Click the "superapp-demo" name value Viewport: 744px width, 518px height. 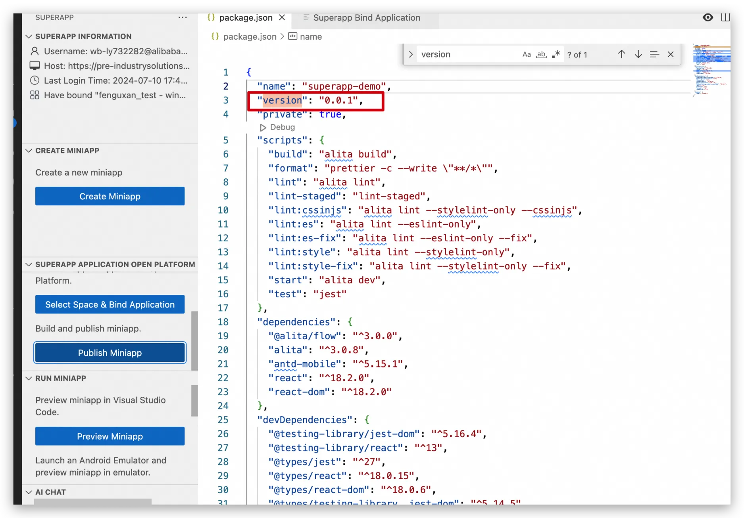click(344, 86)
